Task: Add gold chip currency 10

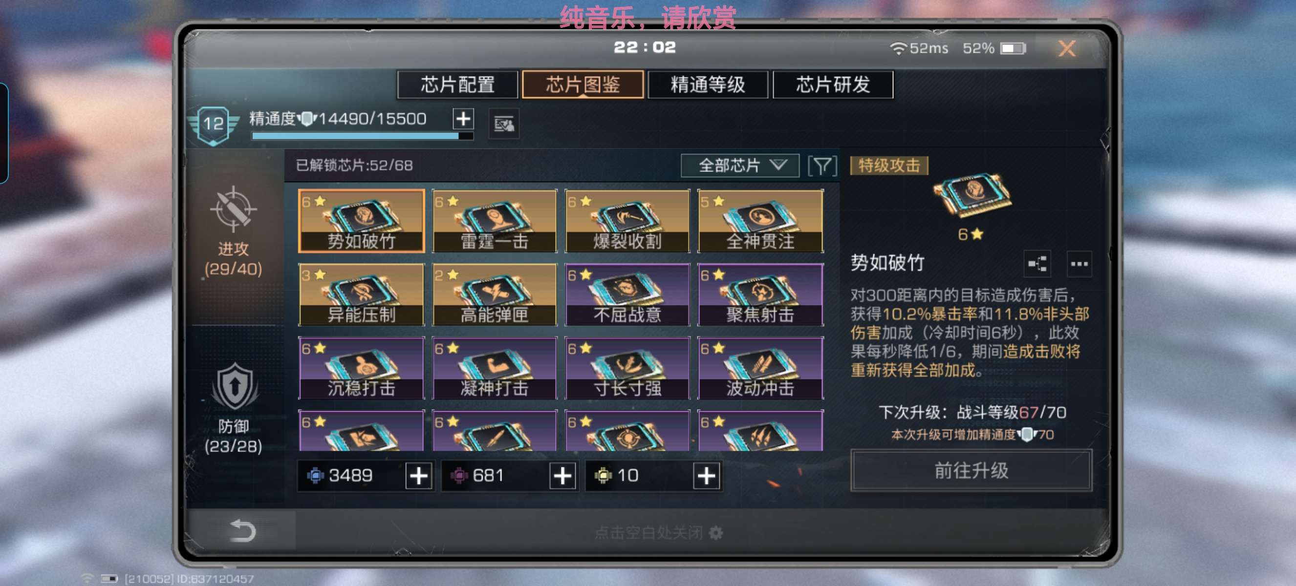Action: coord(706,476)
